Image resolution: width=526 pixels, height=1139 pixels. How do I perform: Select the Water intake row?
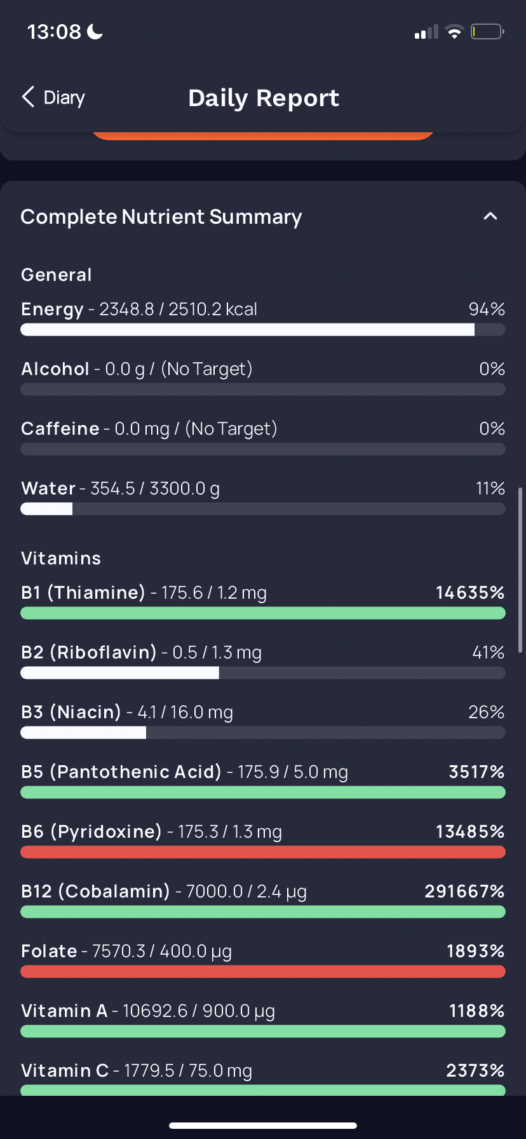263,496
